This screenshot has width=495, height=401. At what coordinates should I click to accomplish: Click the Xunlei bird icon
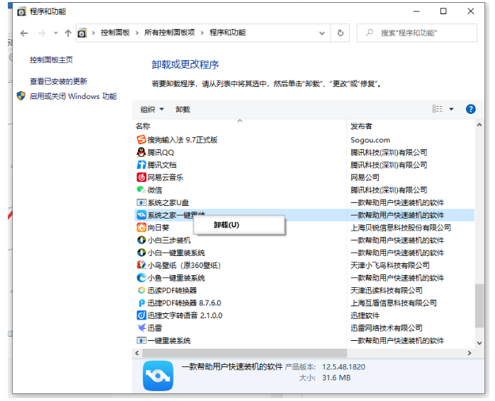(x=142, y=327)
